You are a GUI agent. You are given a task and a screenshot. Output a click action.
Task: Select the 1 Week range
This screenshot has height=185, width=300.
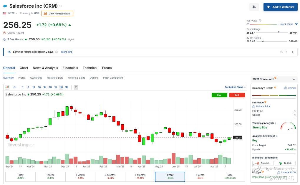pyautogui.click(x=50, y=176)
